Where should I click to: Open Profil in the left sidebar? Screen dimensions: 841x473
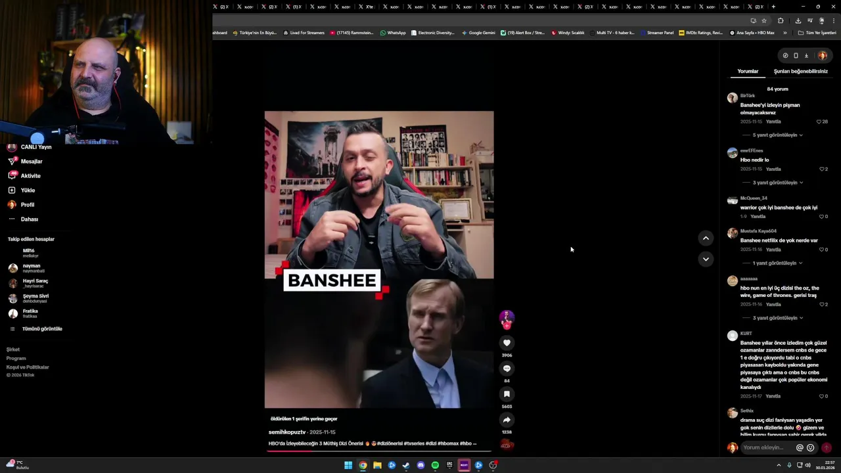21,205
